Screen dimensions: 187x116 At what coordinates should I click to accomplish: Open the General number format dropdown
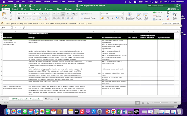[122, 14]
